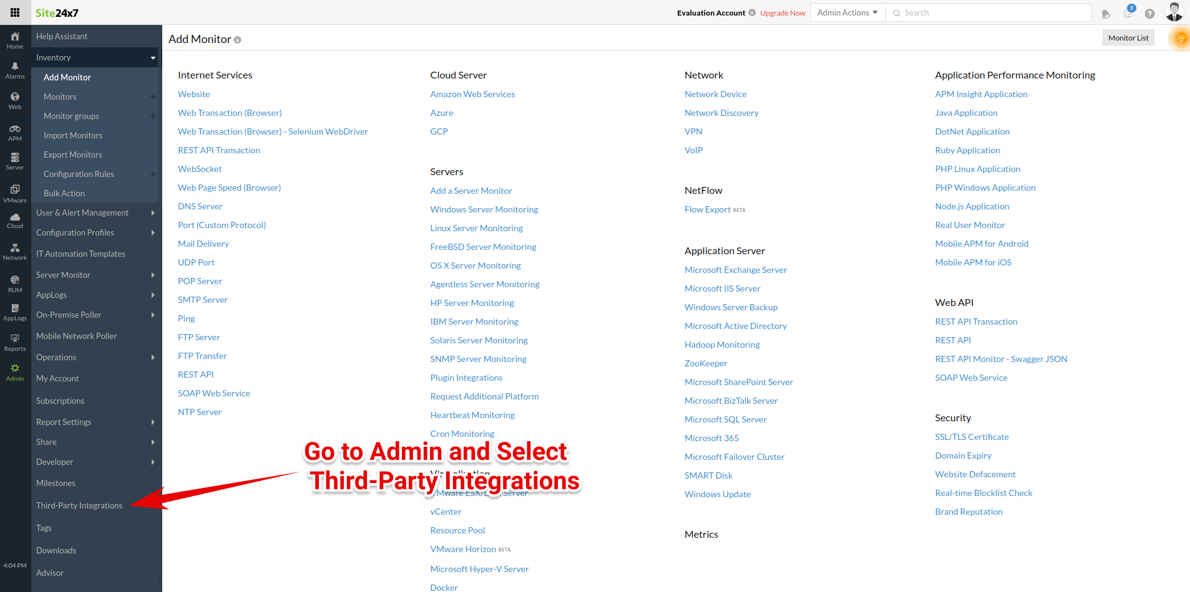Click the Monitor List button

pos(1128,37)
